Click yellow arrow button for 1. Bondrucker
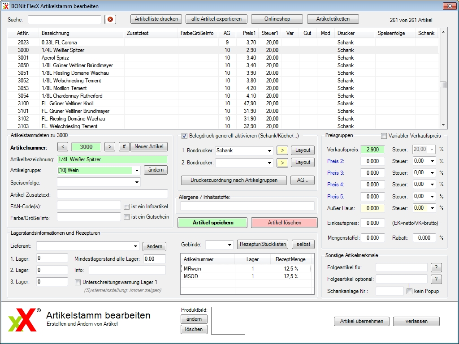This screenshot has height=344, width=459. click(282, 150)
